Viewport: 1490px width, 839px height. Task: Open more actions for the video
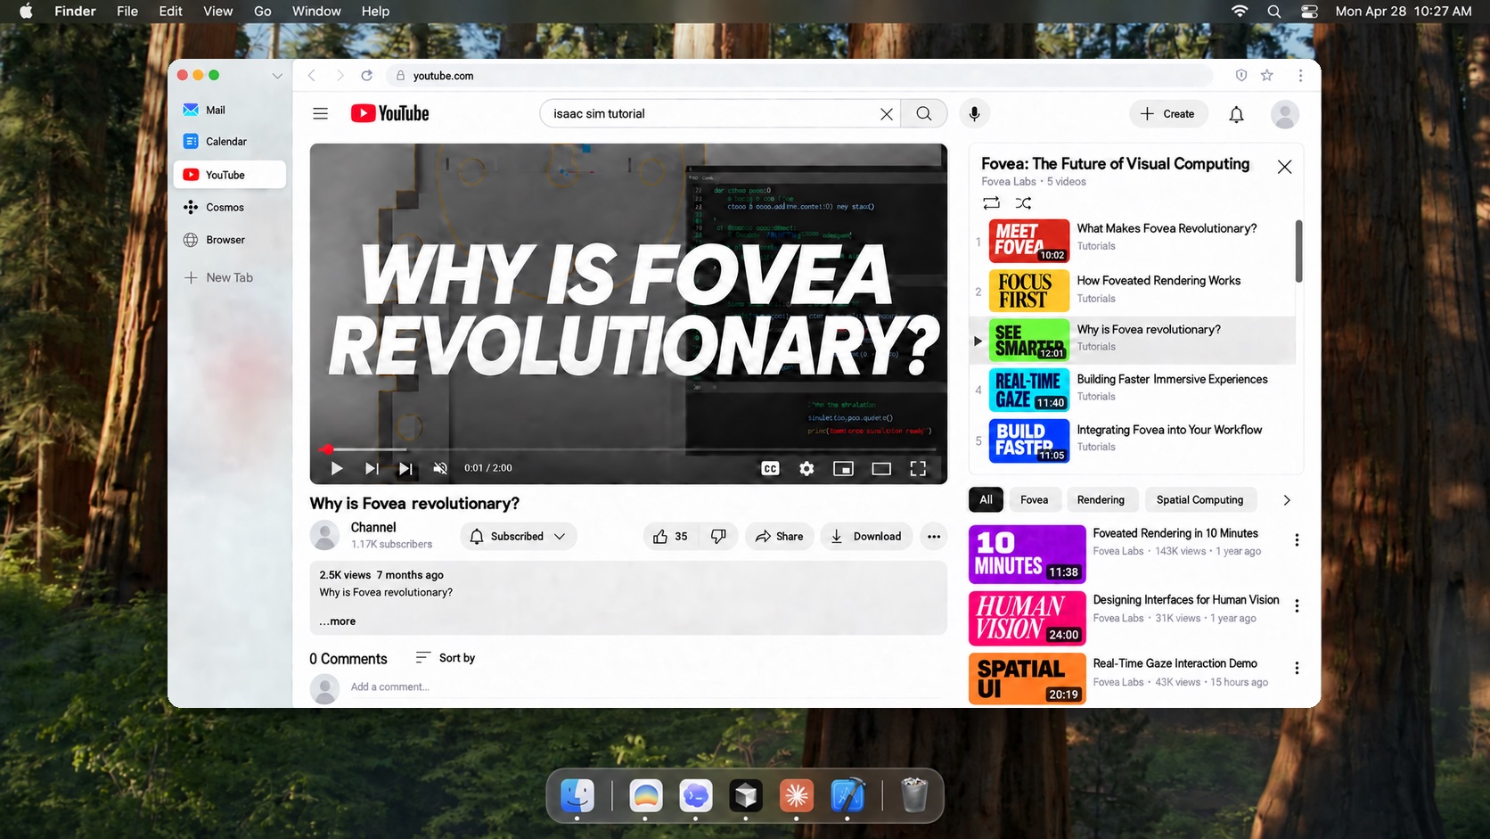[x=934, y=536]
